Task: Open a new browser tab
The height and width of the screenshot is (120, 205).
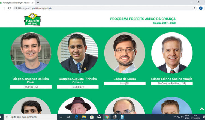Action: 38,2
